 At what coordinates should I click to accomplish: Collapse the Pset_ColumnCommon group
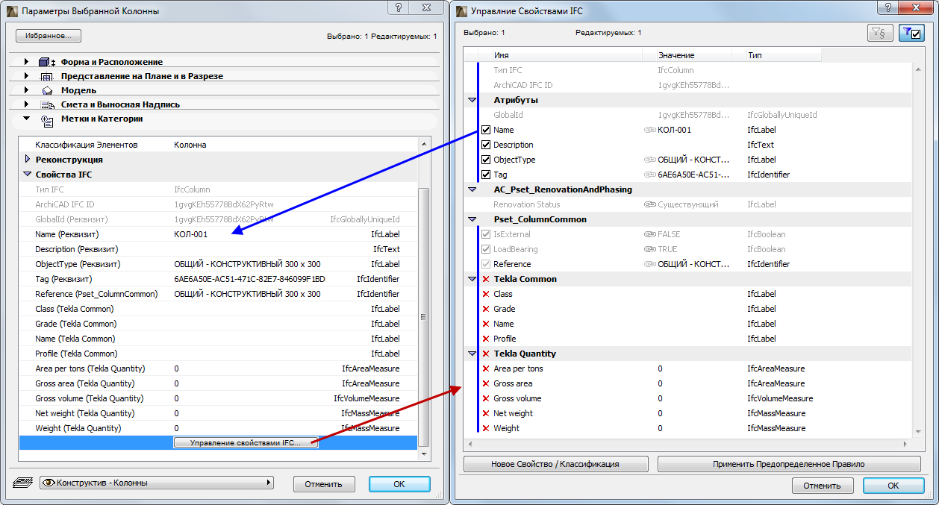[472, 219]
